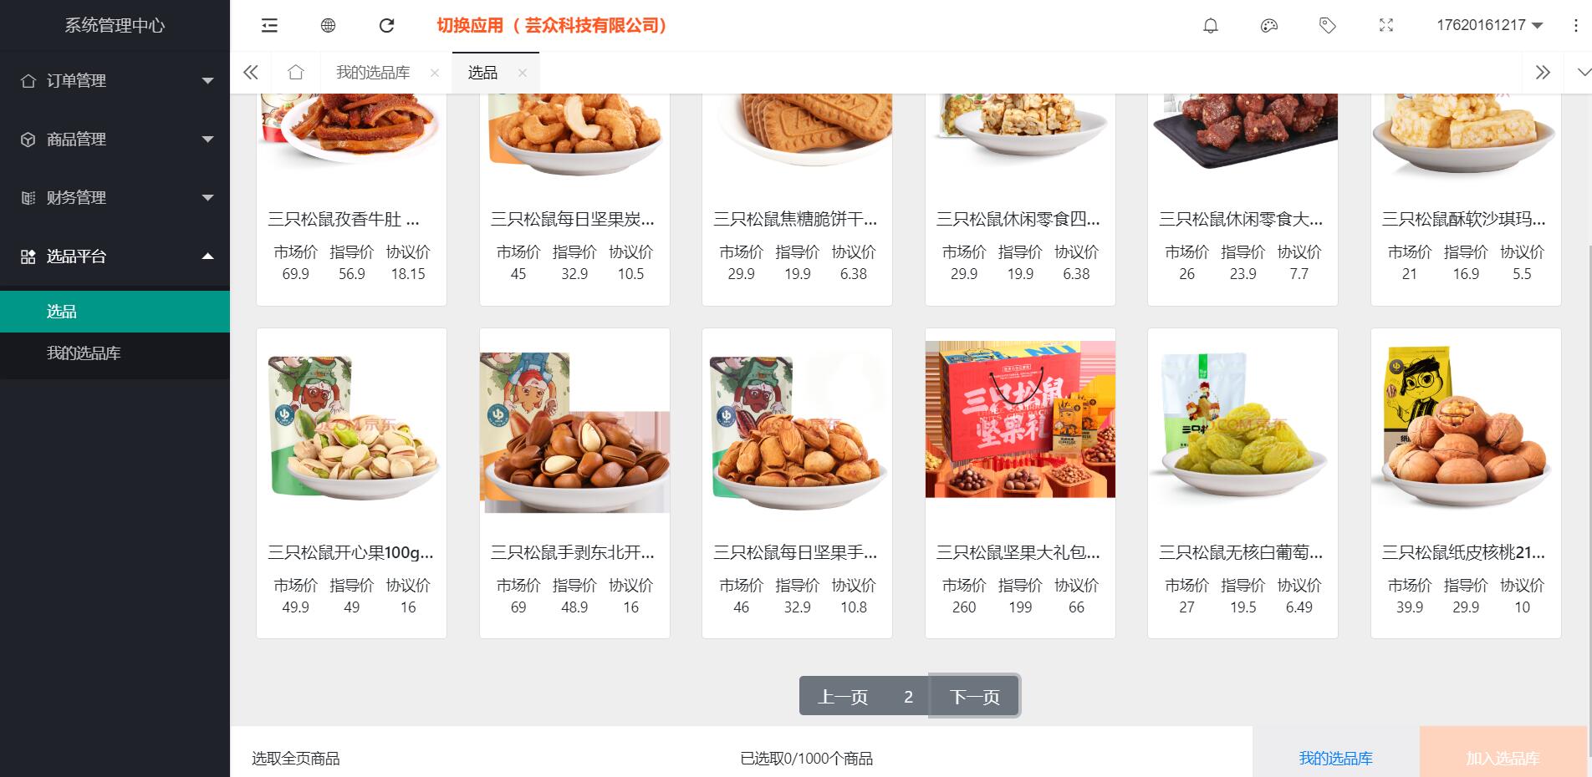Toggle fullscreen mode icon
Screen dimensions: 1592x777
[1385, 26]
